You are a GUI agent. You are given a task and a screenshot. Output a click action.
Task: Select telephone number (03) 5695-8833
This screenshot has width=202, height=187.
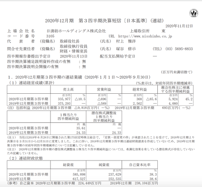[179, 49]
